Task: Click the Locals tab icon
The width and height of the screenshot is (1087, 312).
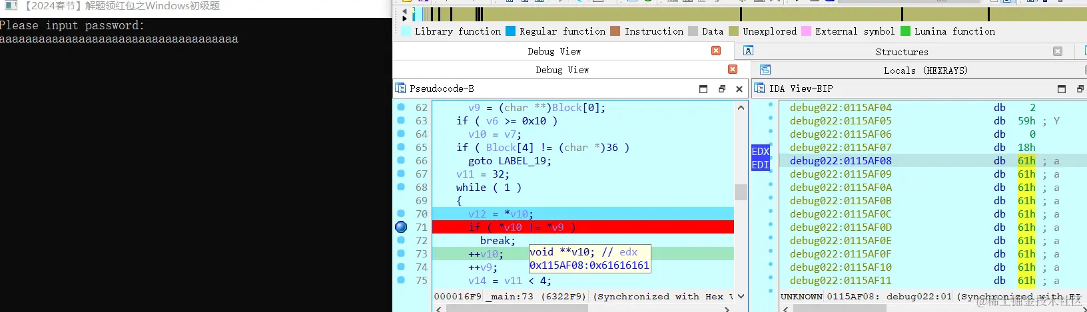Action: pyautogui.click(x=765, y=70)
